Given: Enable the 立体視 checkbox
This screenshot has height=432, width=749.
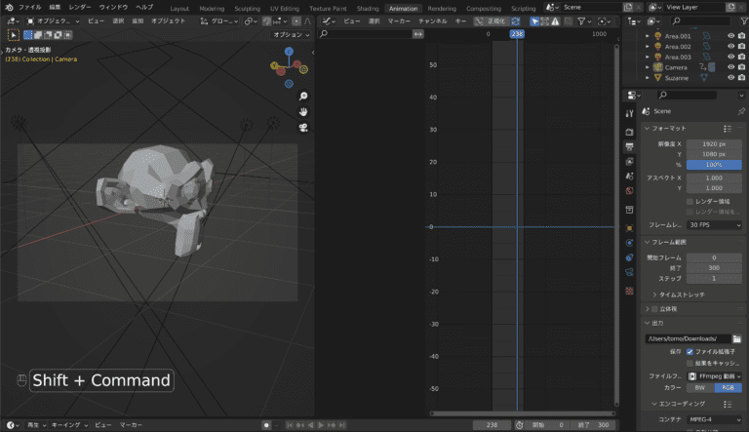Looking at the screenshot, I should click(655, 309).
